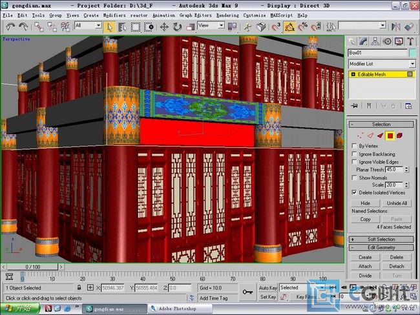
Task: Click the object color swatch beside Box01
Action: coord(412,53)
